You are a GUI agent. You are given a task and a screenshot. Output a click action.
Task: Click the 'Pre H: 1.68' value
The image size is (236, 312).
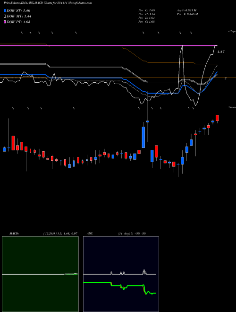147,14
